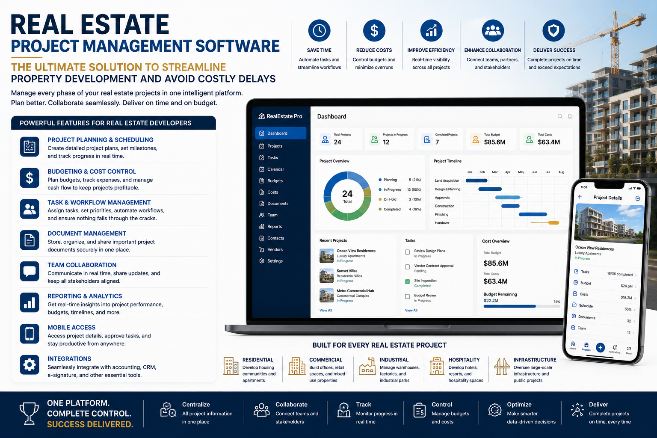Screen dimensions: 657x438
Task: Expand the Budget row chevron on phone
Action: coord(636,287)
